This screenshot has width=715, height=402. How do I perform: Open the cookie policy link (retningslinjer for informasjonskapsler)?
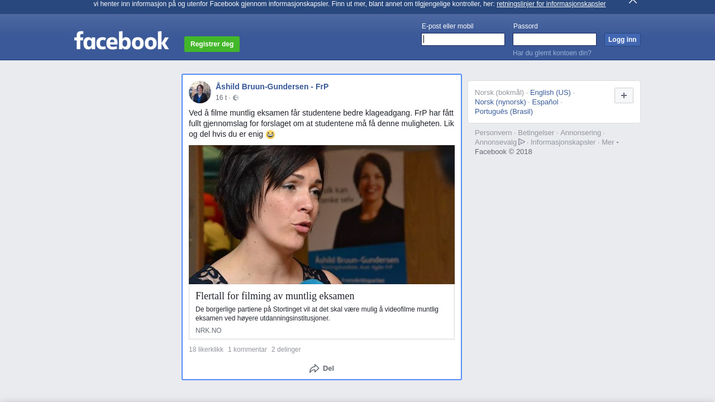[551, 4]
